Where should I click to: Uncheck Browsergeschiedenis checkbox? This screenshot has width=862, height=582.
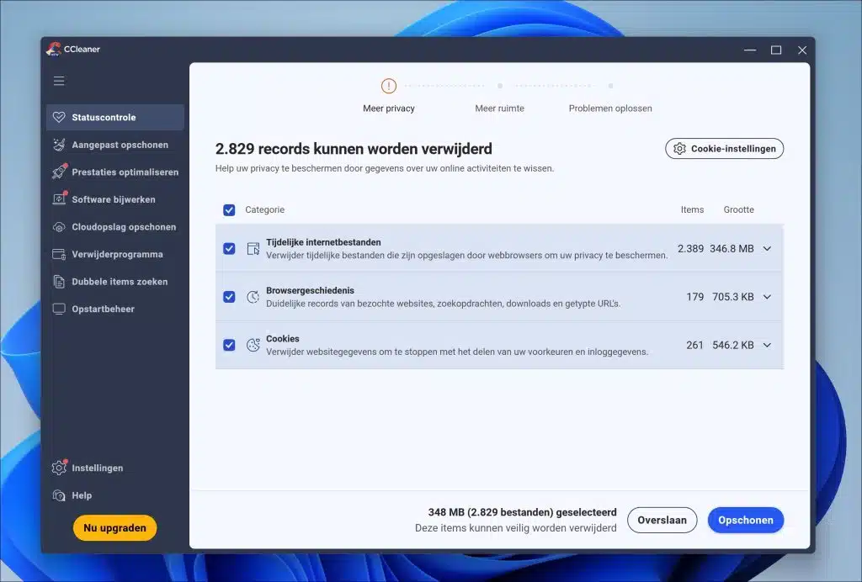point(229,297)
